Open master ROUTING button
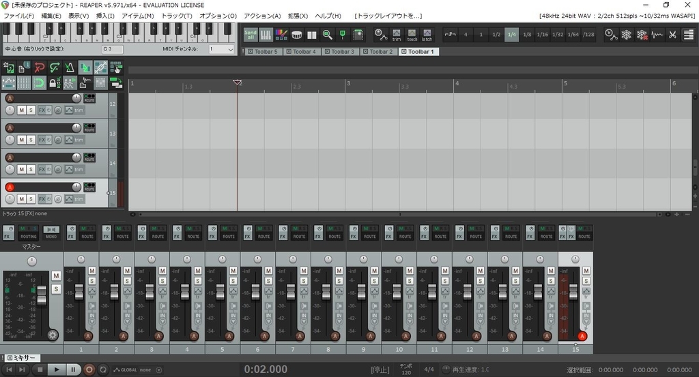The height and width of the screenshot is (377, 699). (29, 232)
